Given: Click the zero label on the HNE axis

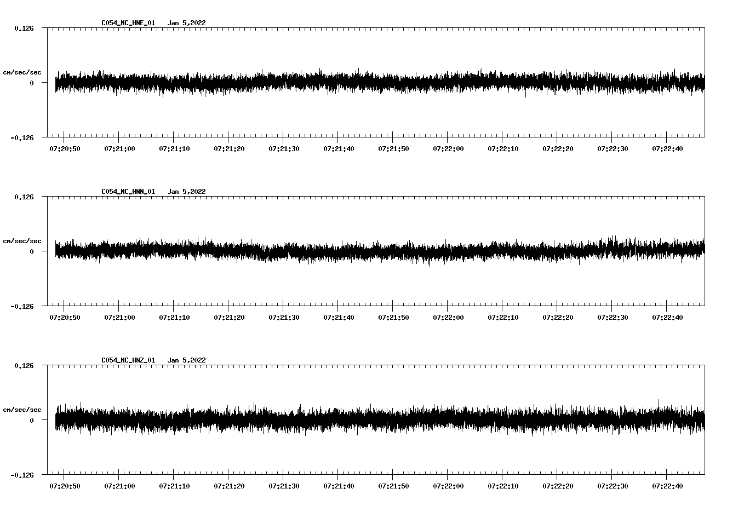Looking at the screenshot, I should [x=32, y=83].
